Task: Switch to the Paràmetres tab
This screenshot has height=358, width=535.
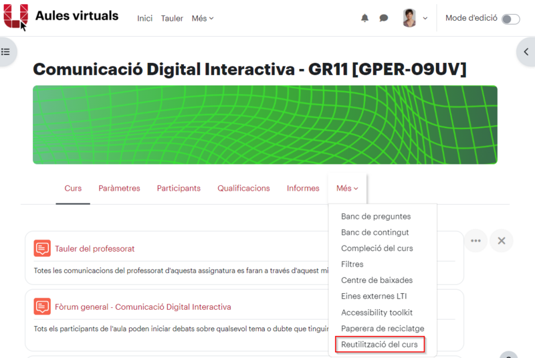Action: point(120,189)
